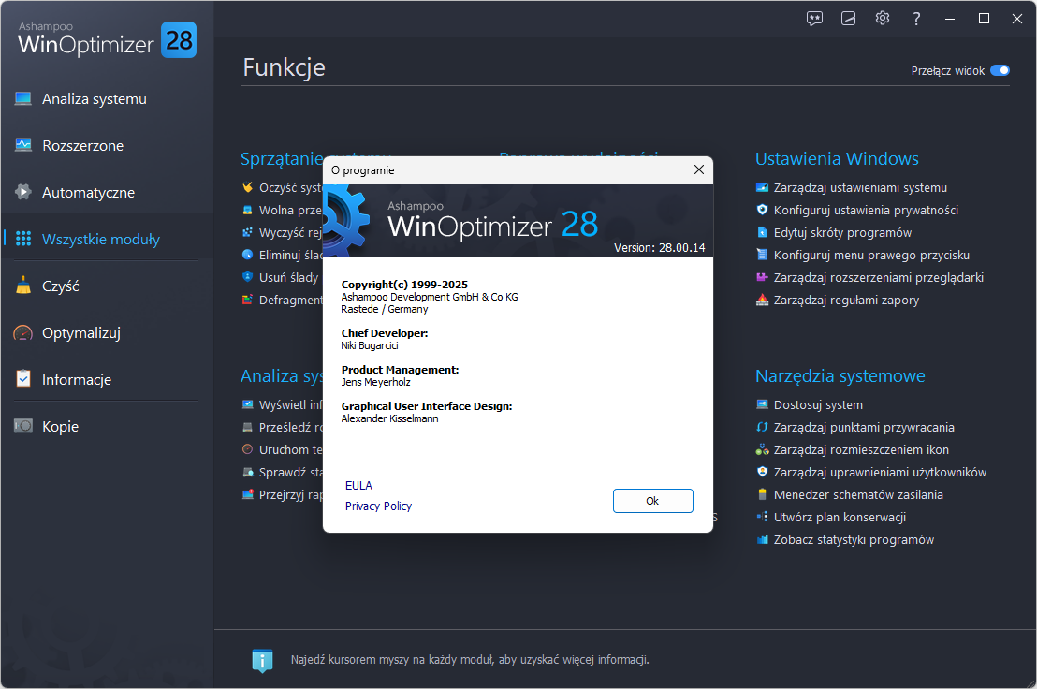The height and width of the screenshot is (689, 1037).
Task: Open the Narzędzia systemowe category heading
Action: click(x=840, y=375)
